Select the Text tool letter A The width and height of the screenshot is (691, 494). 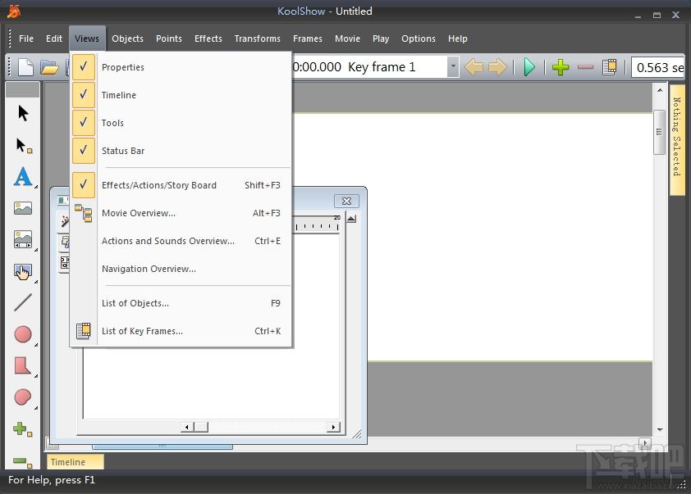23,177
